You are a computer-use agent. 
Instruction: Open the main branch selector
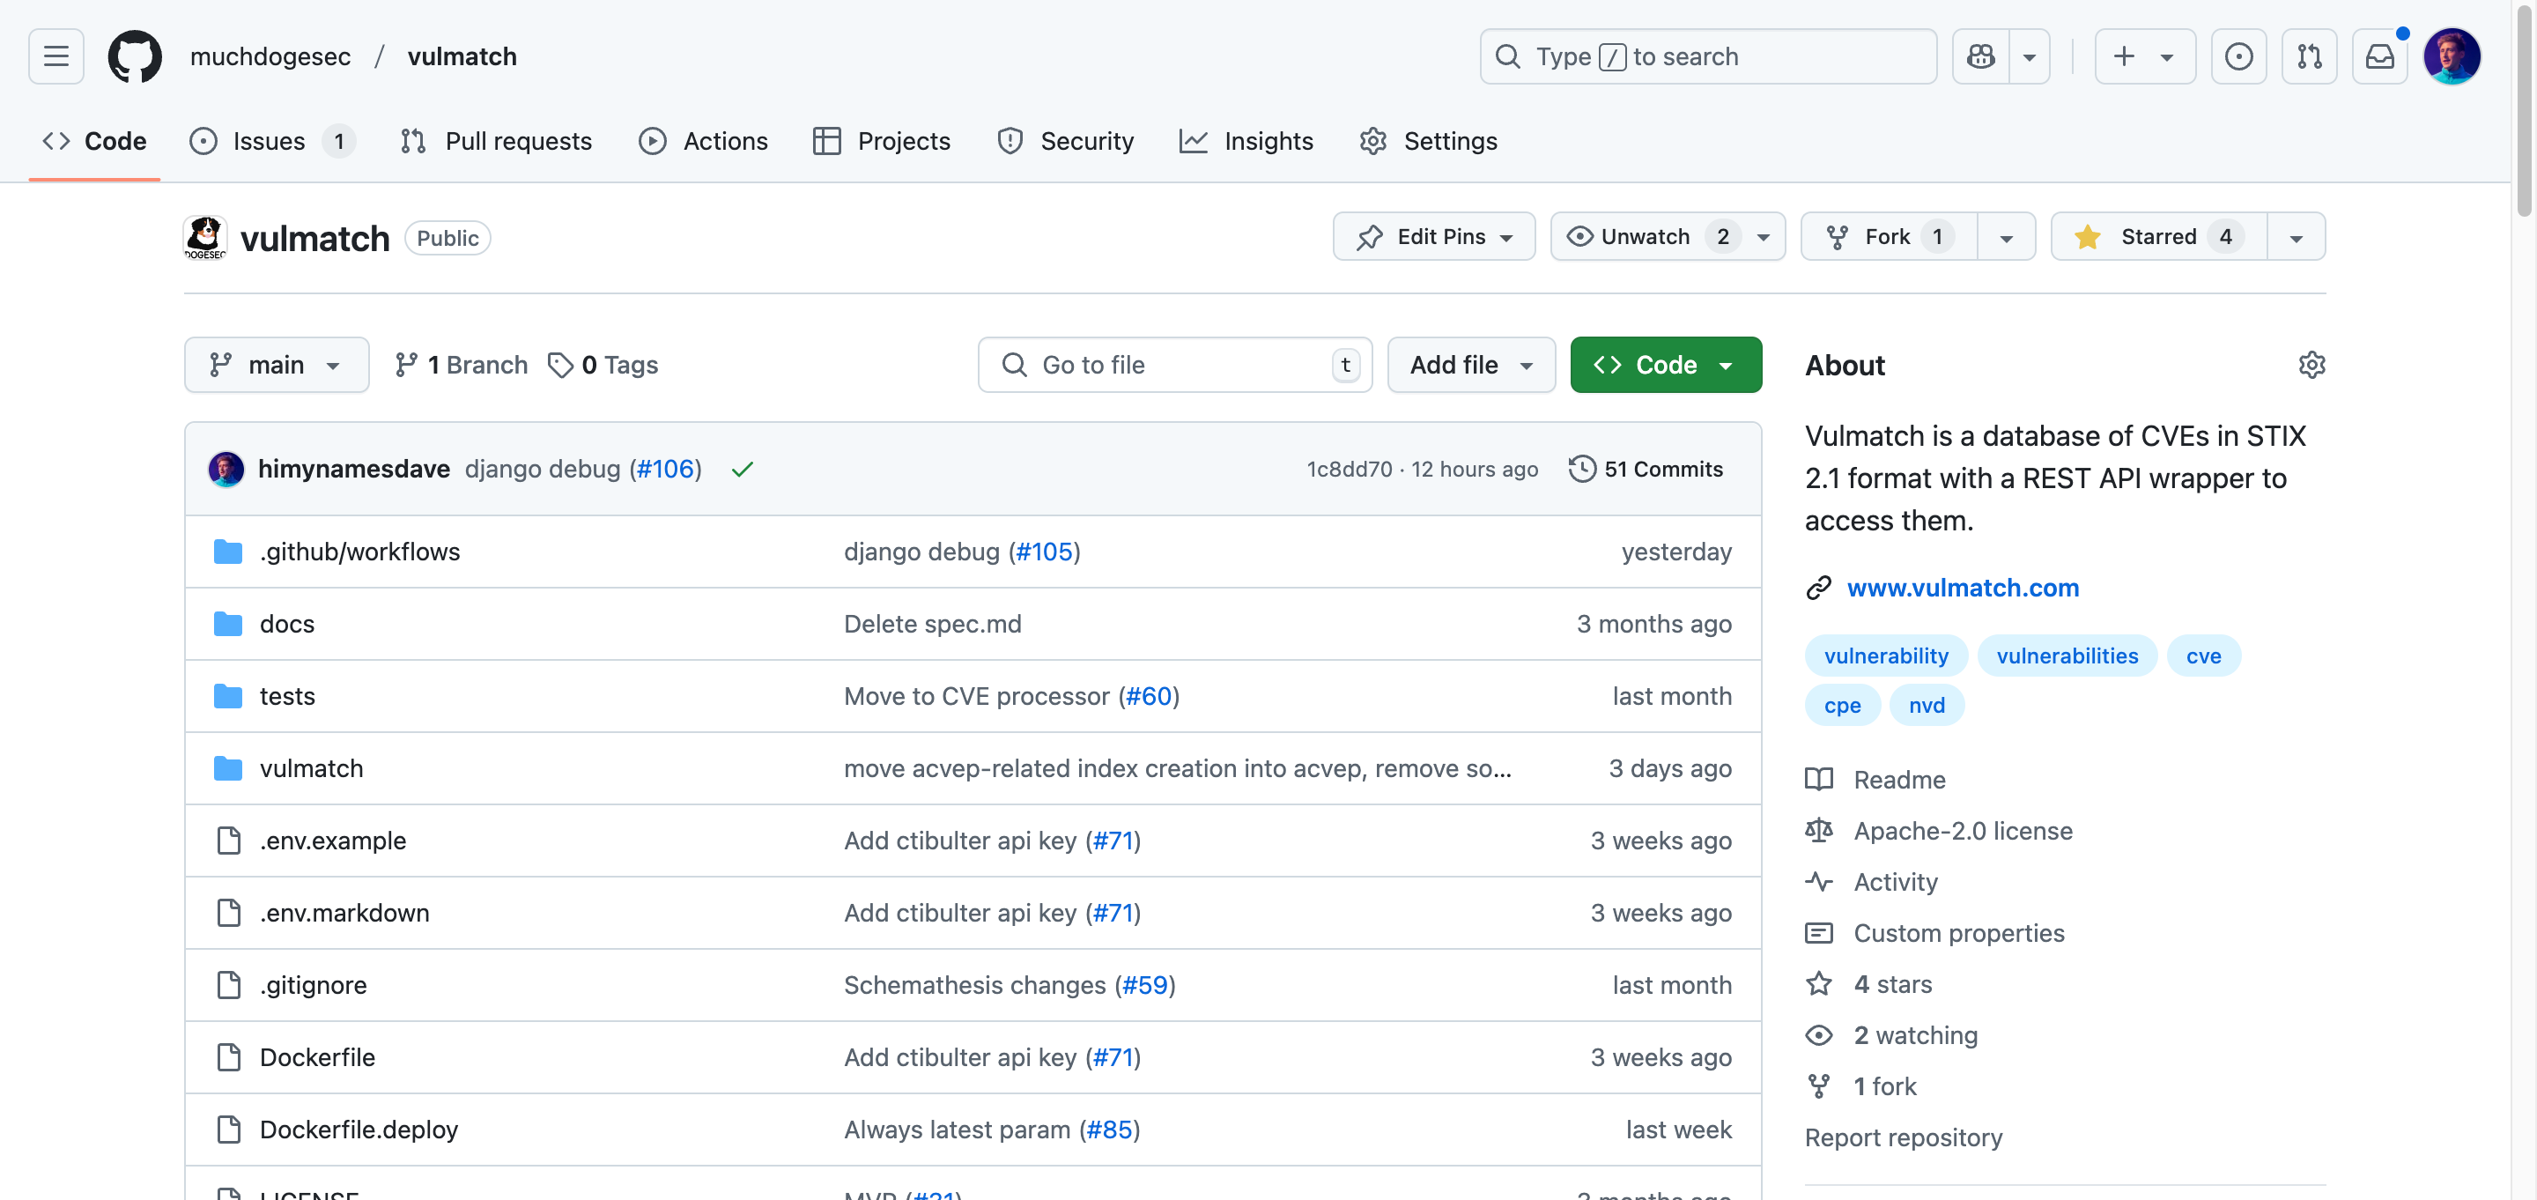[x=276, y=365]
